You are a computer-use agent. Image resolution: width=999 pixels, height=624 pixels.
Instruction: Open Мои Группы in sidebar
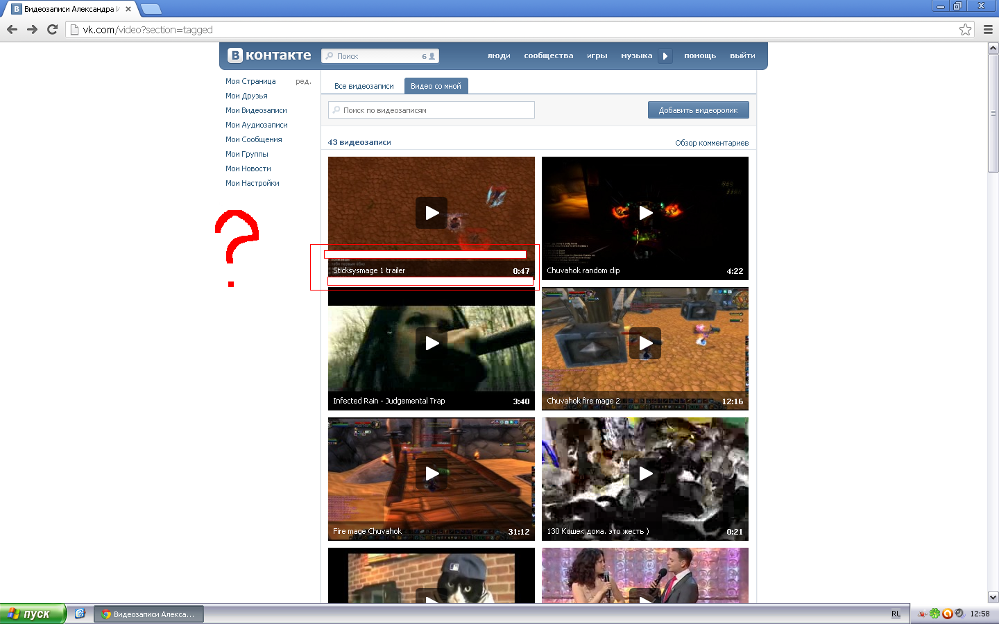[x=247, y=154]
